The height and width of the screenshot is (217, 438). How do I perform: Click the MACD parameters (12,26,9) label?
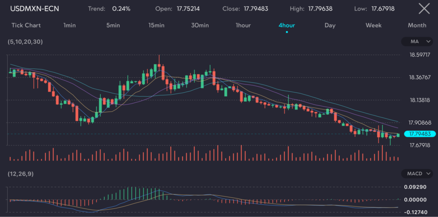pyautogui.click(x=21, y=174)
